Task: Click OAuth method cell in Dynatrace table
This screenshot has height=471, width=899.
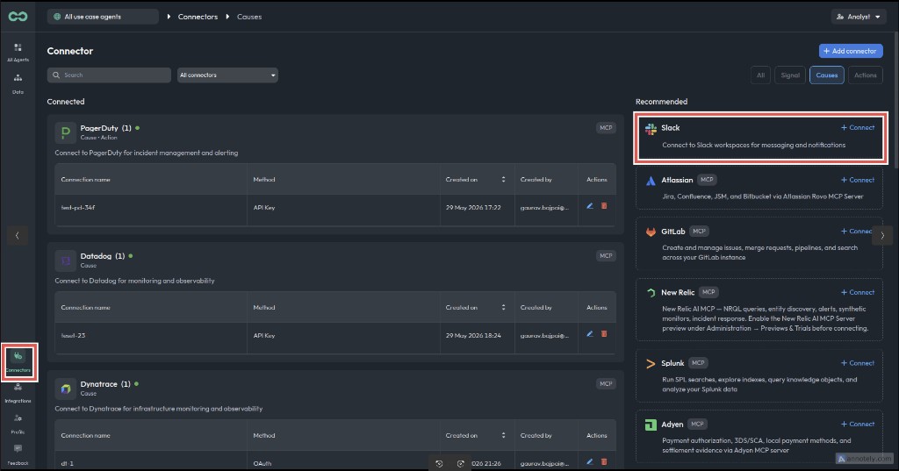Action: [x=263, y=463]
